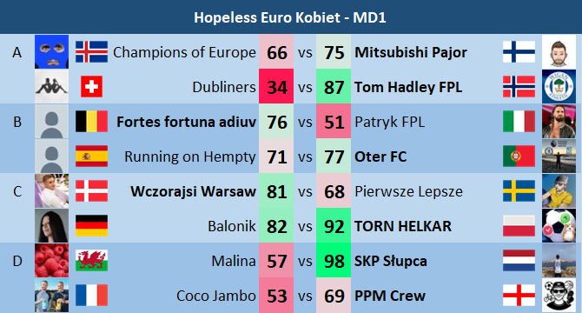Click the Hopeless Euro Kobiet - MD1 header
The width and height of the screenshot is (582, 313).
(x=290, y=17)
